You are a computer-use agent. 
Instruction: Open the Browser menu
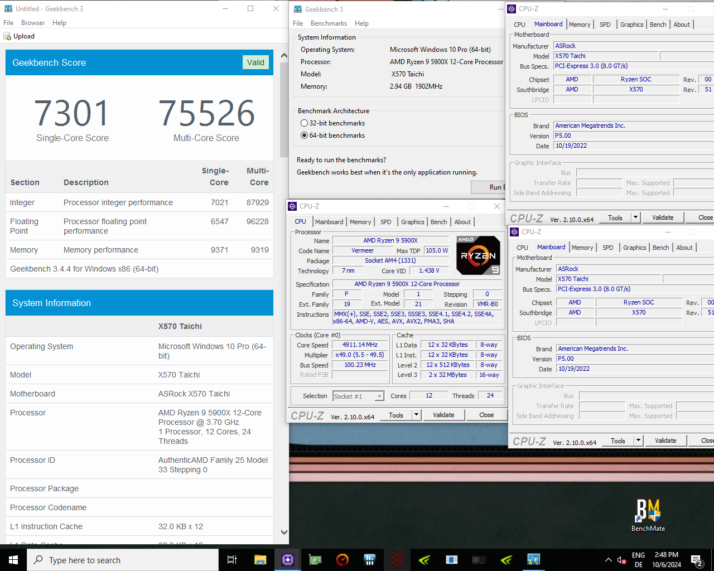coord(33,23)
